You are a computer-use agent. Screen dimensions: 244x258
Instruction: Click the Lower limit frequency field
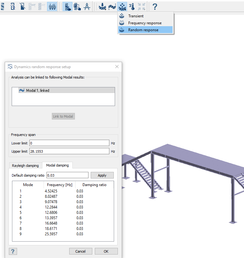pyautogui.click(x=69, y=143)
